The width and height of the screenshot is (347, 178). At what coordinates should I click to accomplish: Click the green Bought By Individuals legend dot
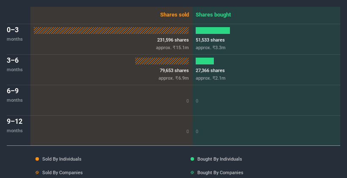click(192, 159)
